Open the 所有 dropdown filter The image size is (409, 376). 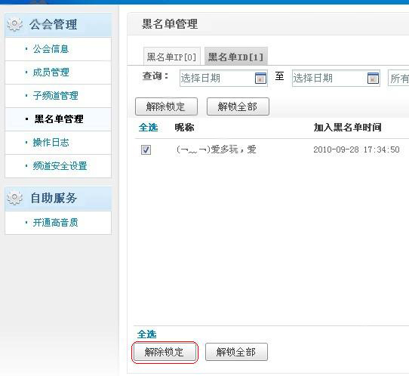tap(398, 78)
